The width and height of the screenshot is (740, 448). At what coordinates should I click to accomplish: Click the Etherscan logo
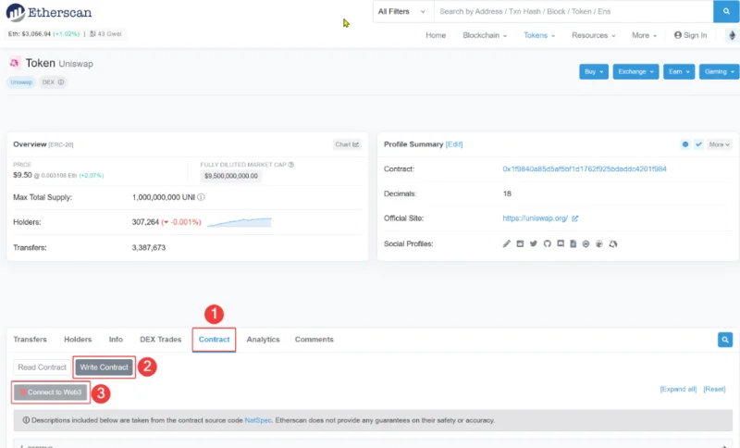49,12
